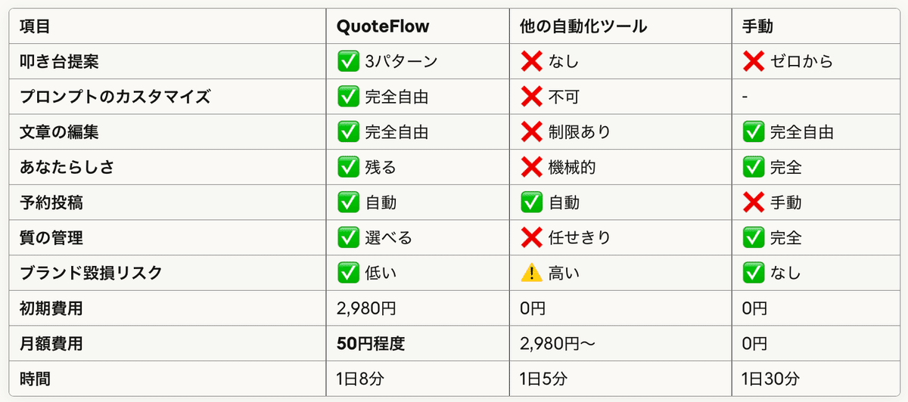Click red cross next to 不可

[532, 97]
